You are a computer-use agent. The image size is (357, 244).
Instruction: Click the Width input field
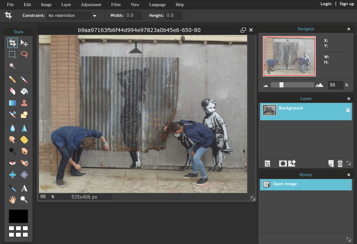tap(133, 16)
